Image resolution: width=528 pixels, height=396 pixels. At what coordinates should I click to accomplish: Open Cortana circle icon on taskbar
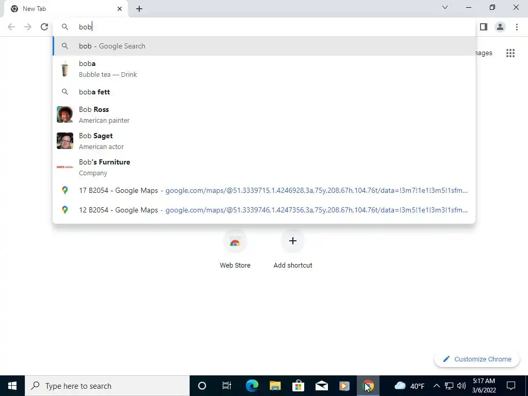(202, 386)
